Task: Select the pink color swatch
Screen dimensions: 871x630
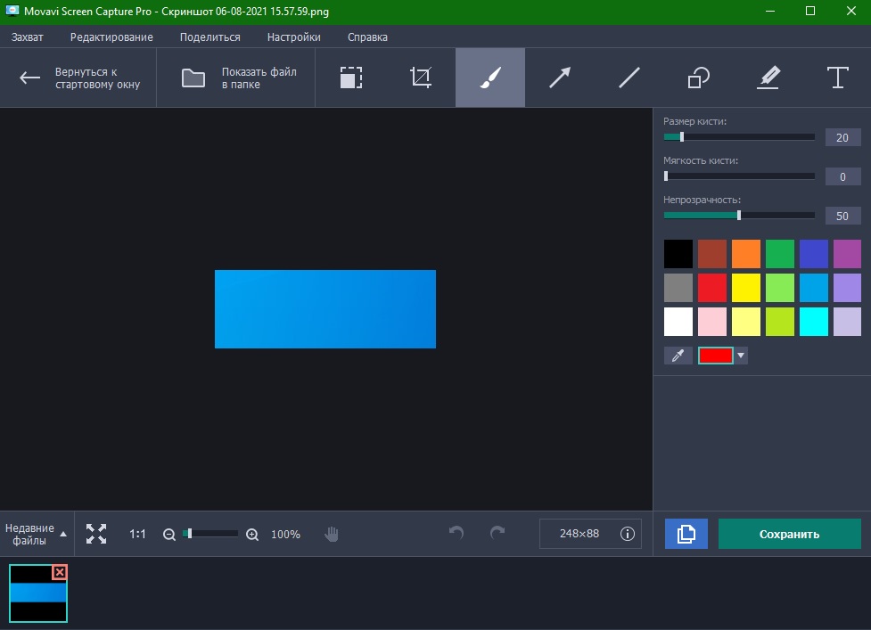Action: pyautogui.click(x=712, y=322)
